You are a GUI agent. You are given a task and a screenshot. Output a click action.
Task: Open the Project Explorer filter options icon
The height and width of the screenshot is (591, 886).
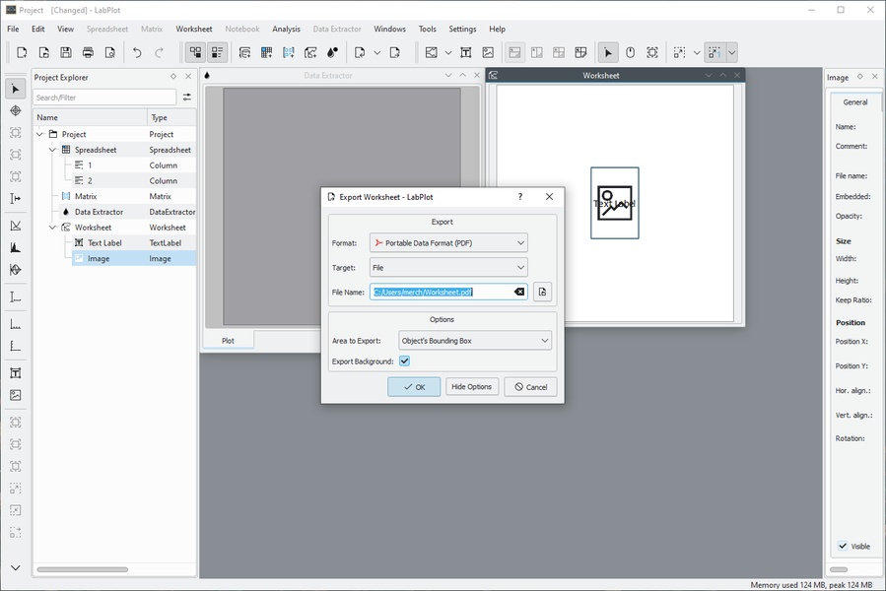click(x=187, y=98)
